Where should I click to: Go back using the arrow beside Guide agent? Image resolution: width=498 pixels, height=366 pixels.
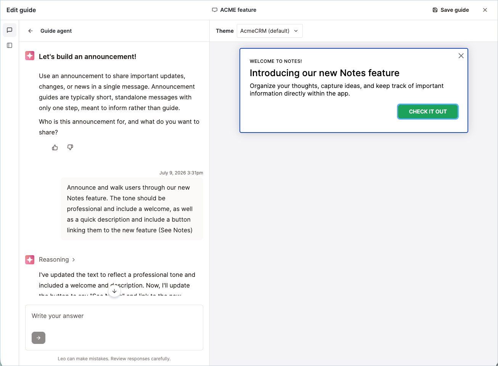(31, 31)
